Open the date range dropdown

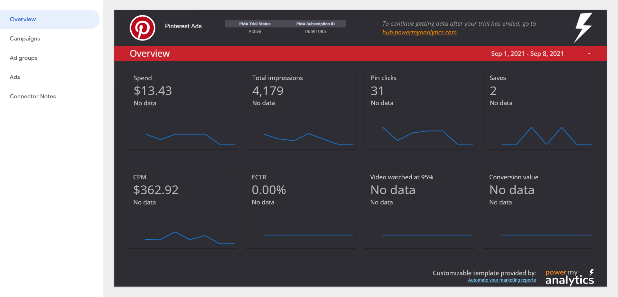point(527,54)
